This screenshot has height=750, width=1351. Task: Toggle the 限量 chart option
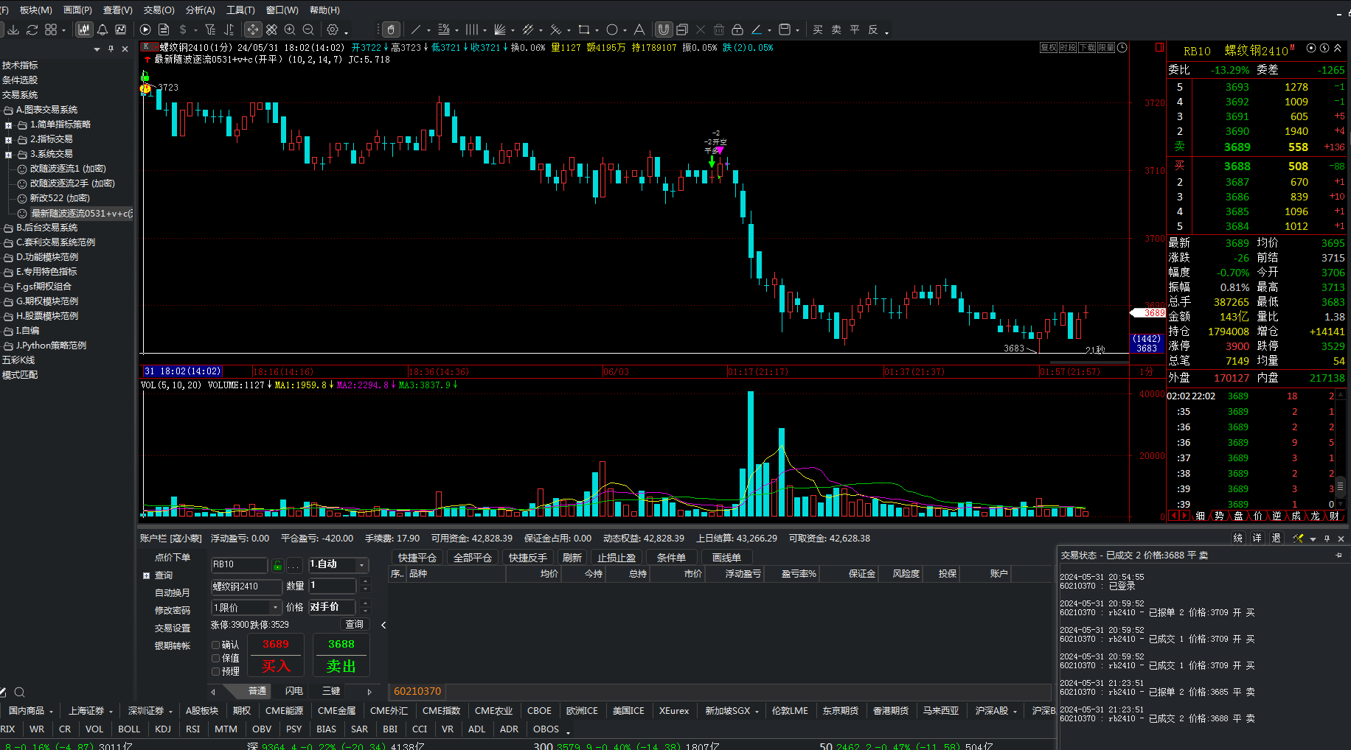coord(1106,48)
